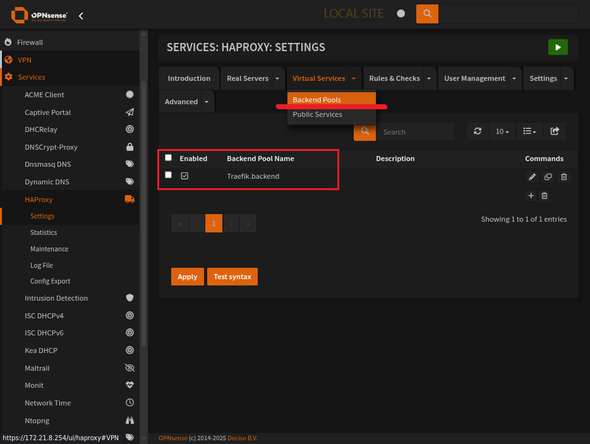The width and height of the screenshot is (590, 444).
Task: Click the Monit heartbeat icon
Action: (x=129, y=385)
